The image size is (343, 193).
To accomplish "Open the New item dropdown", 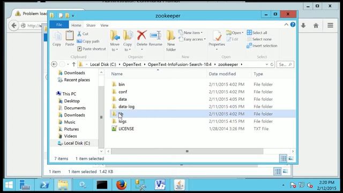I will tap(190, 33).
